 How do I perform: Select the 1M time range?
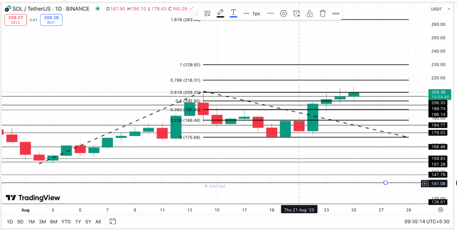pyautogui.click(x=31, y=222)
